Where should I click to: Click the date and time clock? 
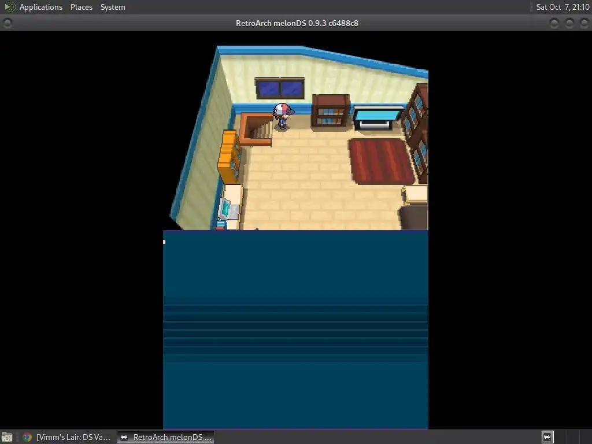[563, 7]
